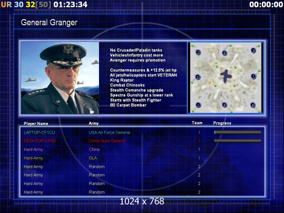This screenshot has width=284, height=213.
Task: Select start position 7 on the map
Action: (253, 76)
